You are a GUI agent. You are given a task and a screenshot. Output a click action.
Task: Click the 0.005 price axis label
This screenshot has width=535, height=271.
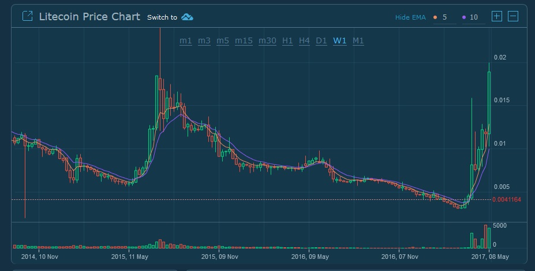pyautogui.click(x=502, y=187)
